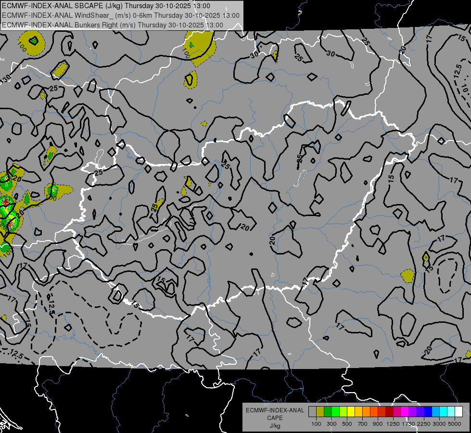Click the dark red swatch in the CAPE legend
This screenshot has width=471, height=433.
tap(389, 411)
